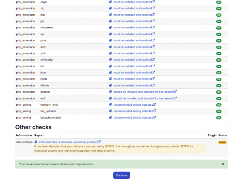The height and width of the screenshot is (182, 245).
Task: Open 'must be installed' link for xmlreader
Action: pyautogui.click(x=132, y=60)
